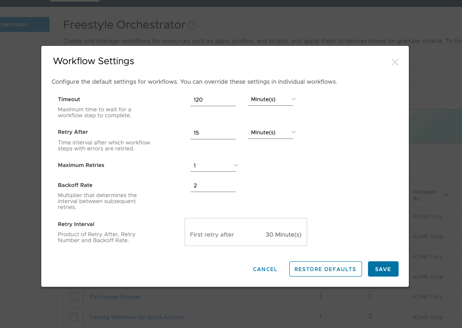Tick the checkbox for Fix Google Chrome
This screenshot has width=462, height=328.
click(x=74, y=297)
